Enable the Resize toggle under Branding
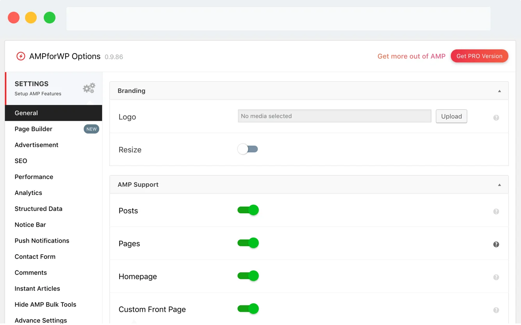Viewport: 521px width, 325px height. [248, 149]
